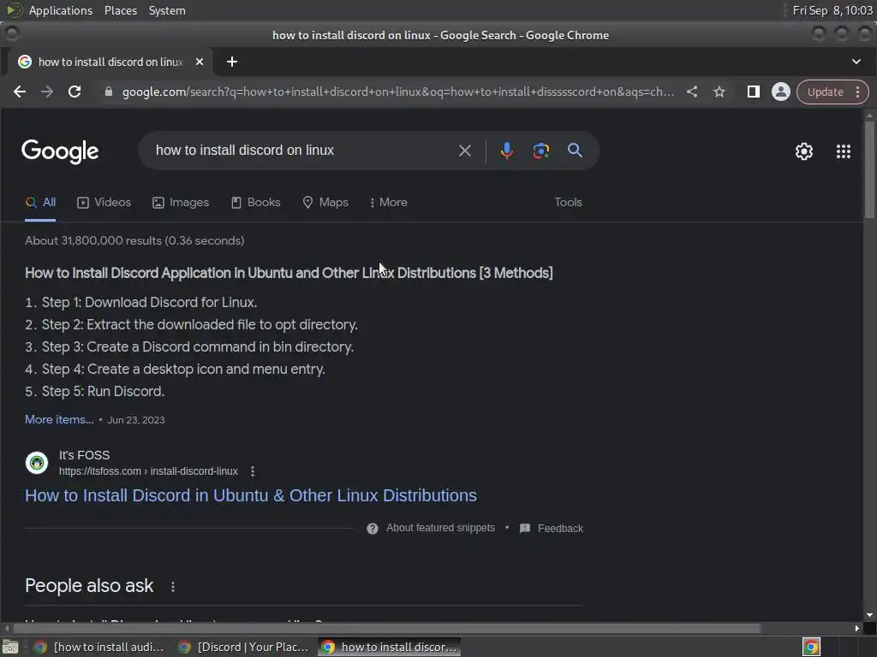Bookmark this page with the star icon

pyautogui.click(x=719, y=92)
